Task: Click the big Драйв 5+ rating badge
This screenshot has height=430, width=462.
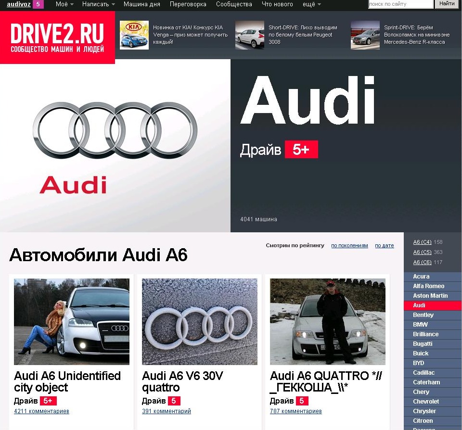Action: (301, 150)
